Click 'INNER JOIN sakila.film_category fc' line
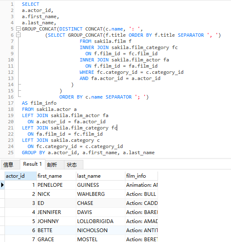Screen dimensions: 231x242 coord(129,47)
